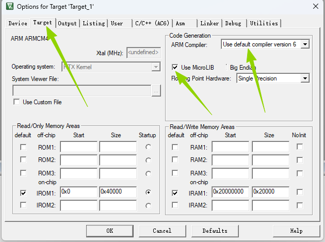Click the Cancel button

(162, 231)
